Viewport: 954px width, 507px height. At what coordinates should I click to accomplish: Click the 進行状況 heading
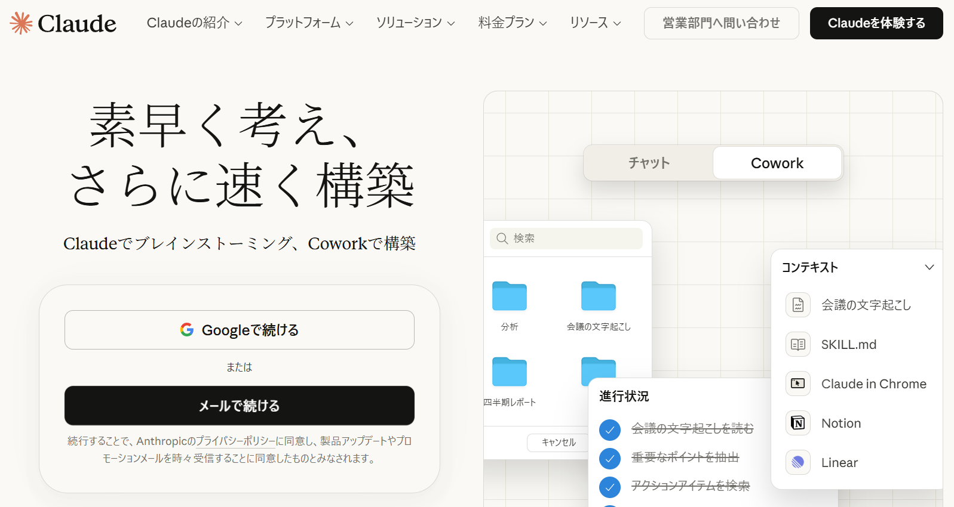(624, 396)
